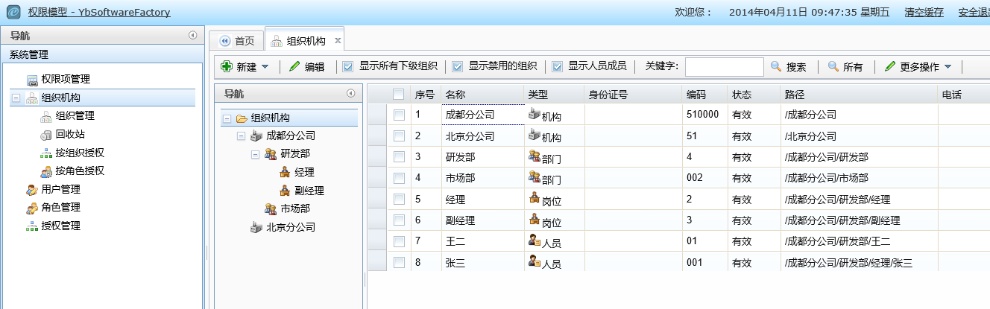Click the 清空缓存 link
The width and height of the screenshot is (990, 309).
pos(924,12)
